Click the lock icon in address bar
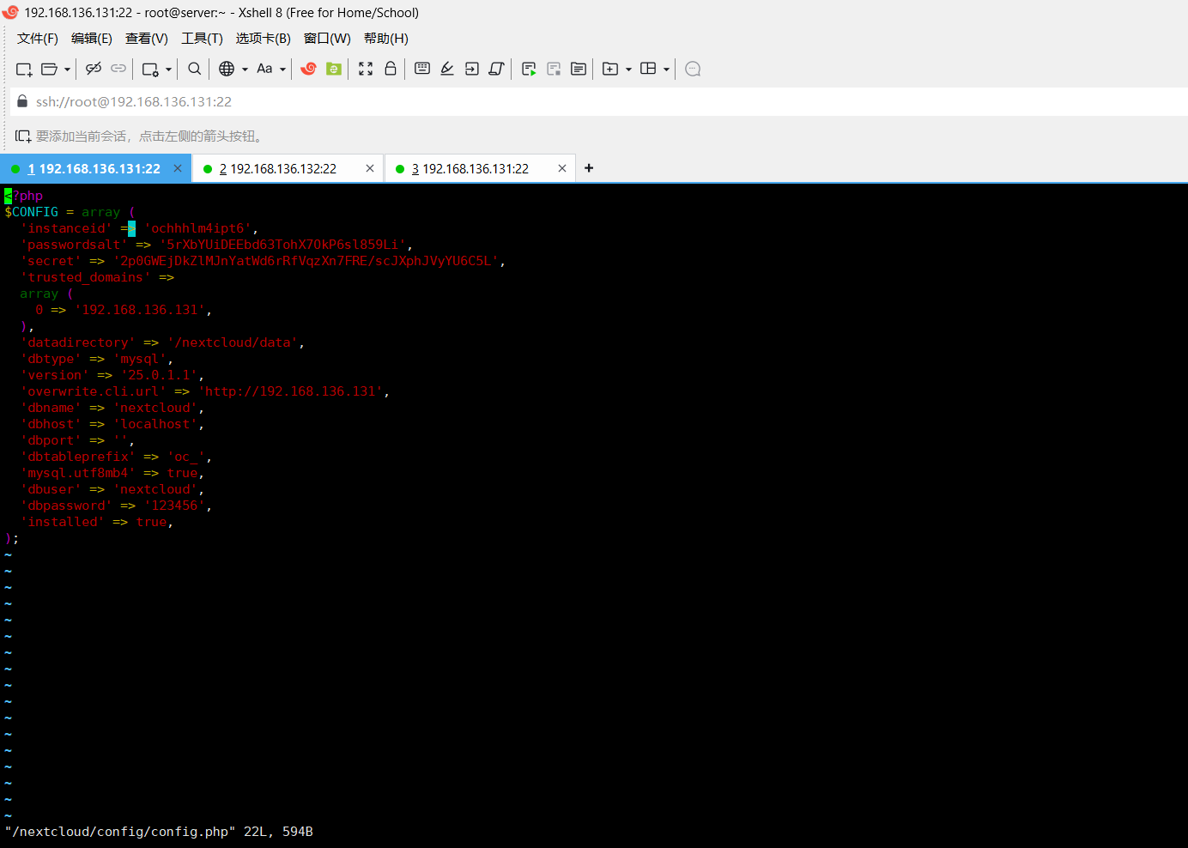This screenshot has width=1188, height=848. (22, 100)
